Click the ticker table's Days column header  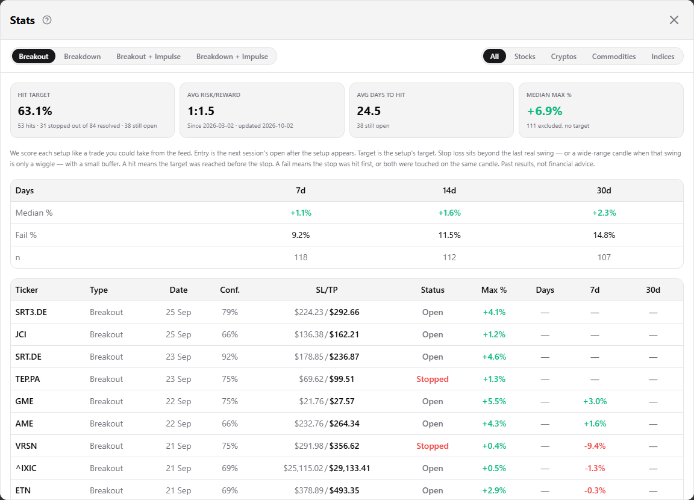pos(545,290)
